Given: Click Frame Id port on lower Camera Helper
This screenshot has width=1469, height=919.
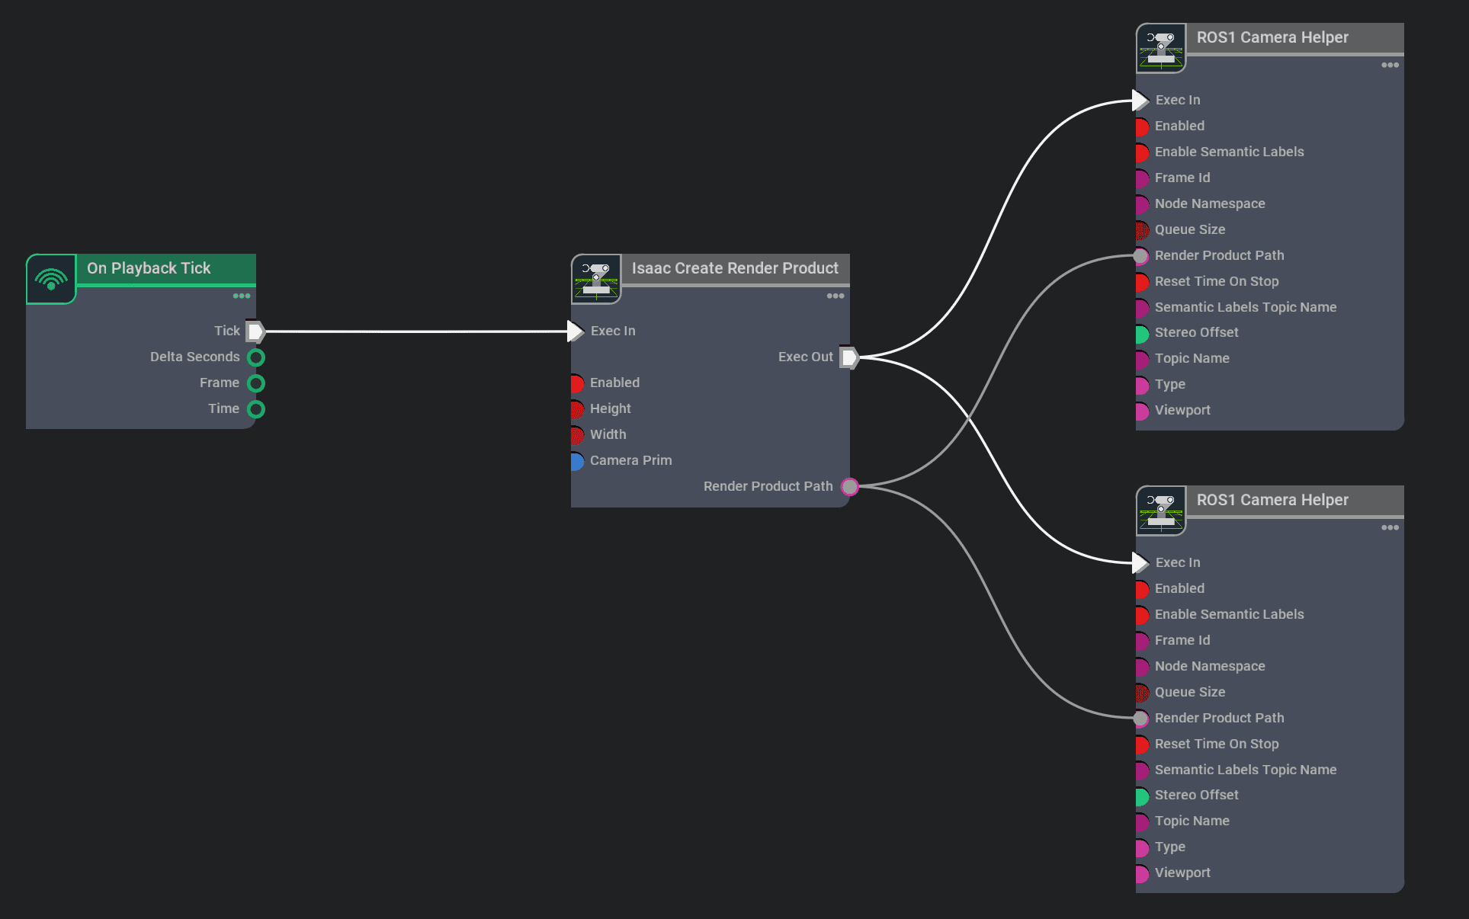Looking at the screenshot, I should pyautogui.click(x=1142, y=641).
